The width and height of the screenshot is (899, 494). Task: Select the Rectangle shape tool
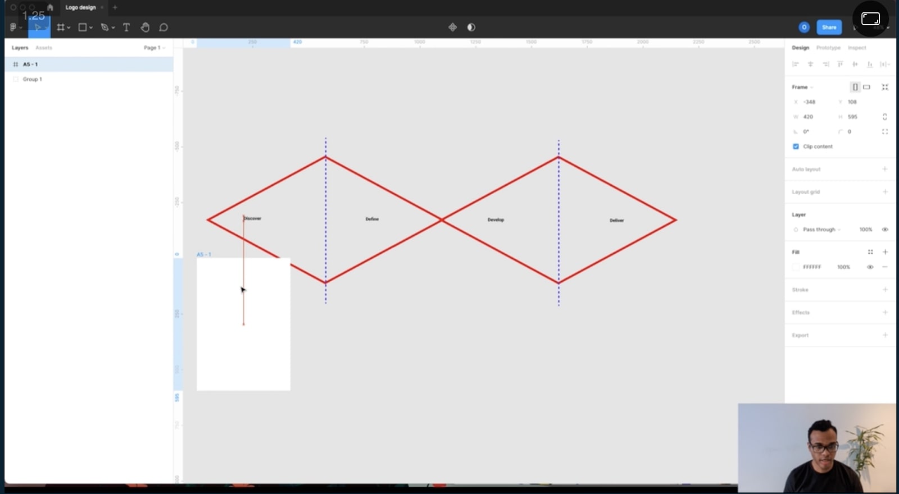[83, 28]
